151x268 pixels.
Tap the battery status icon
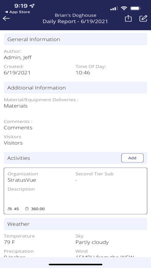click(x=135, y=8)
